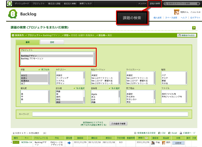Click 検索条件を保存 button
This screenshot has height=147, width=202.
(x=187, y=35)
